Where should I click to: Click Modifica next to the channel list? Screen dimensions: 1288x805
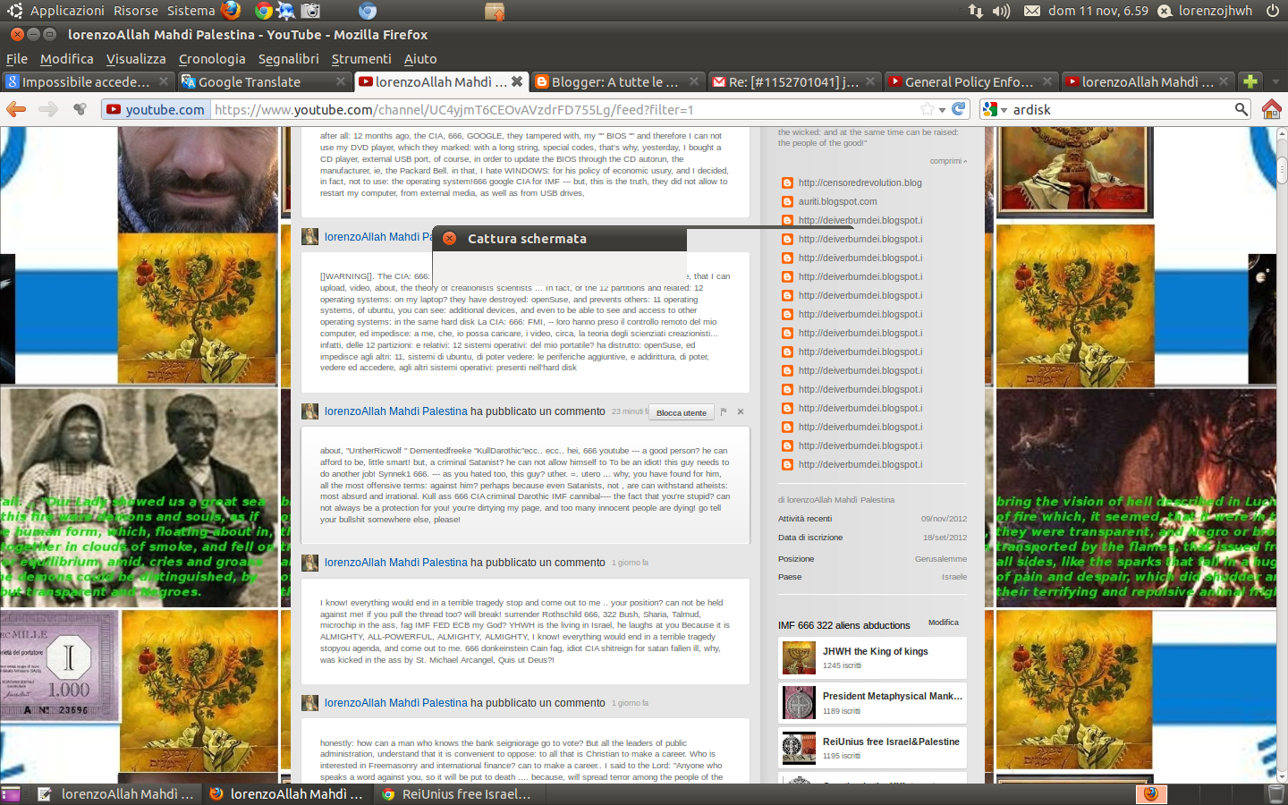(x=943, y=623)
